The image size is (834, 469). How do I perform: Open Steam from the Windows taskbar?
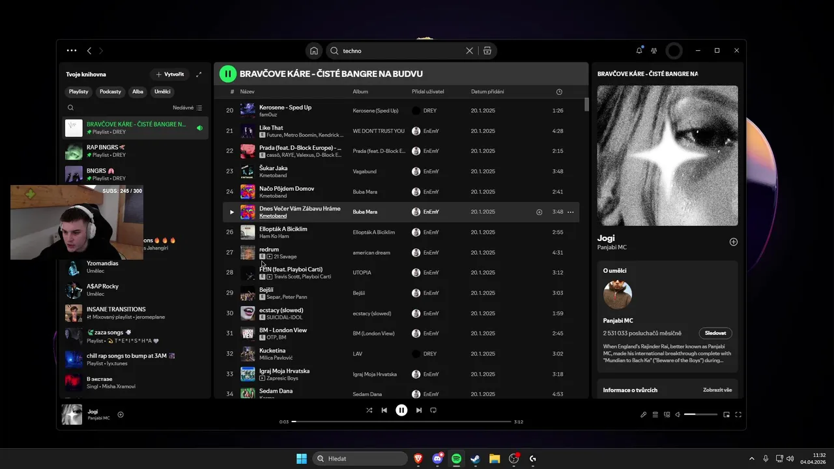tap(476, 459)
